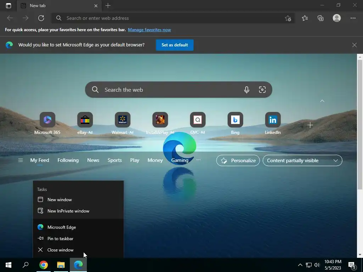Go back with the back arrow
The width and height of the screenshot is (363, 272).
click(10, 18)
